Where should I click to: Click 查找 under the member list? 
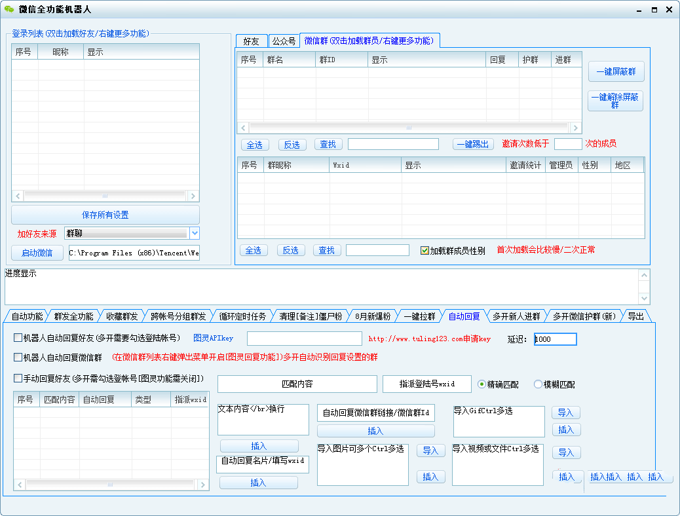[327, 250]
